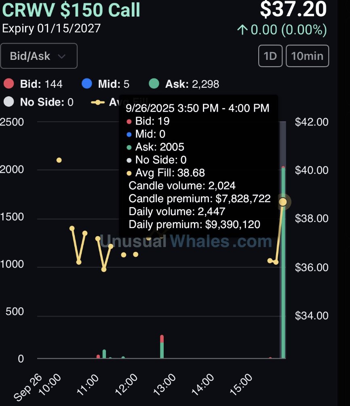Click the volume bar near 12:50
Image resolution: width=350 pixels, height=406 pixels.
click(162, 348)
